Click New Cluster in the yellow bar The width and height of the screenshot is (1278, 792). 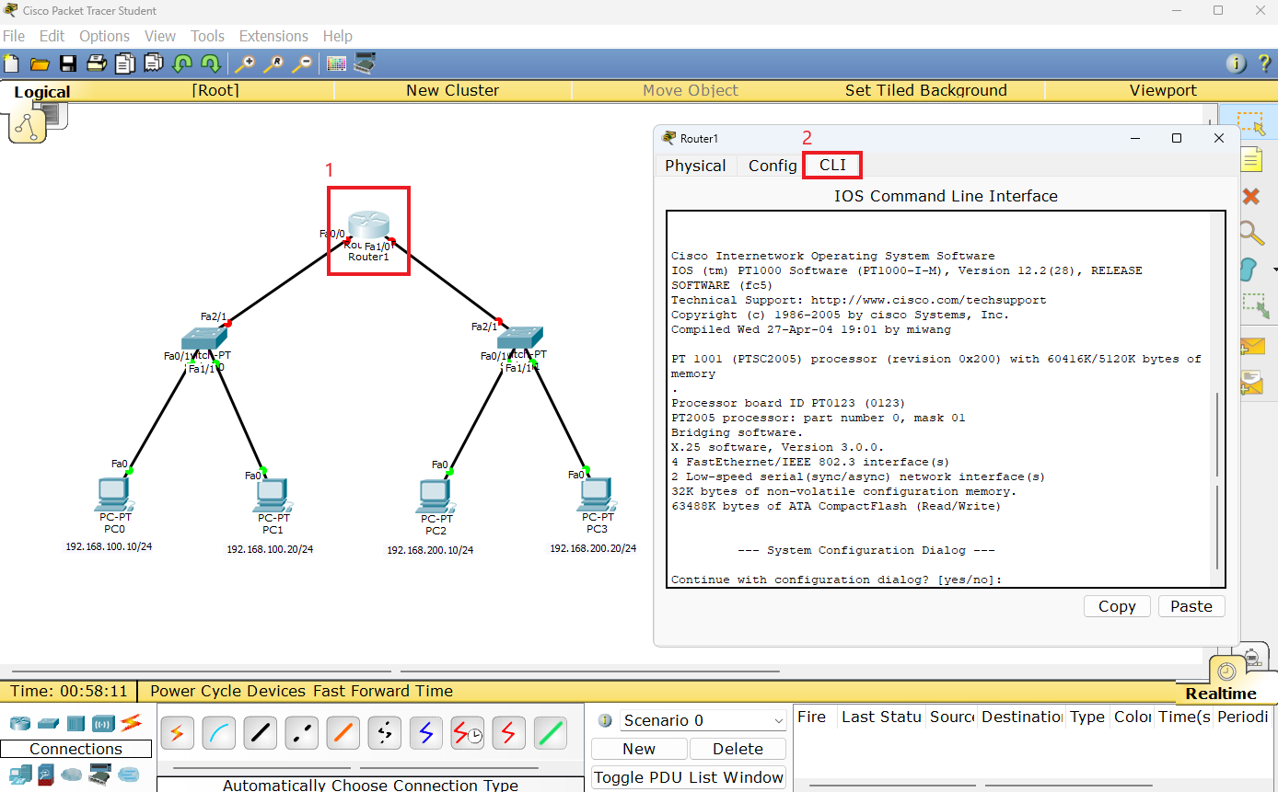(452, 90)
